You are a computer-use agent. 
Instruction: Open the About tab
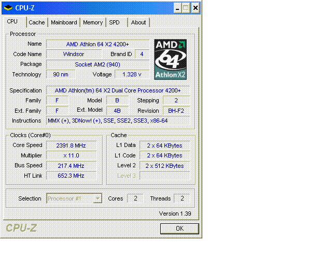[x=139, y=22]
